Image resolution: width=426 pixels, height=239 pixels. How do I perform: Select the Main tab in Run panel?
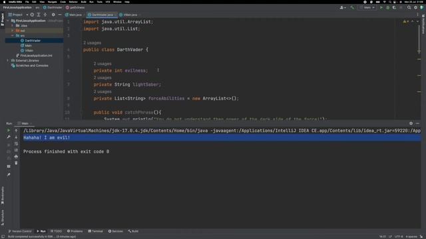pos(25,123)
